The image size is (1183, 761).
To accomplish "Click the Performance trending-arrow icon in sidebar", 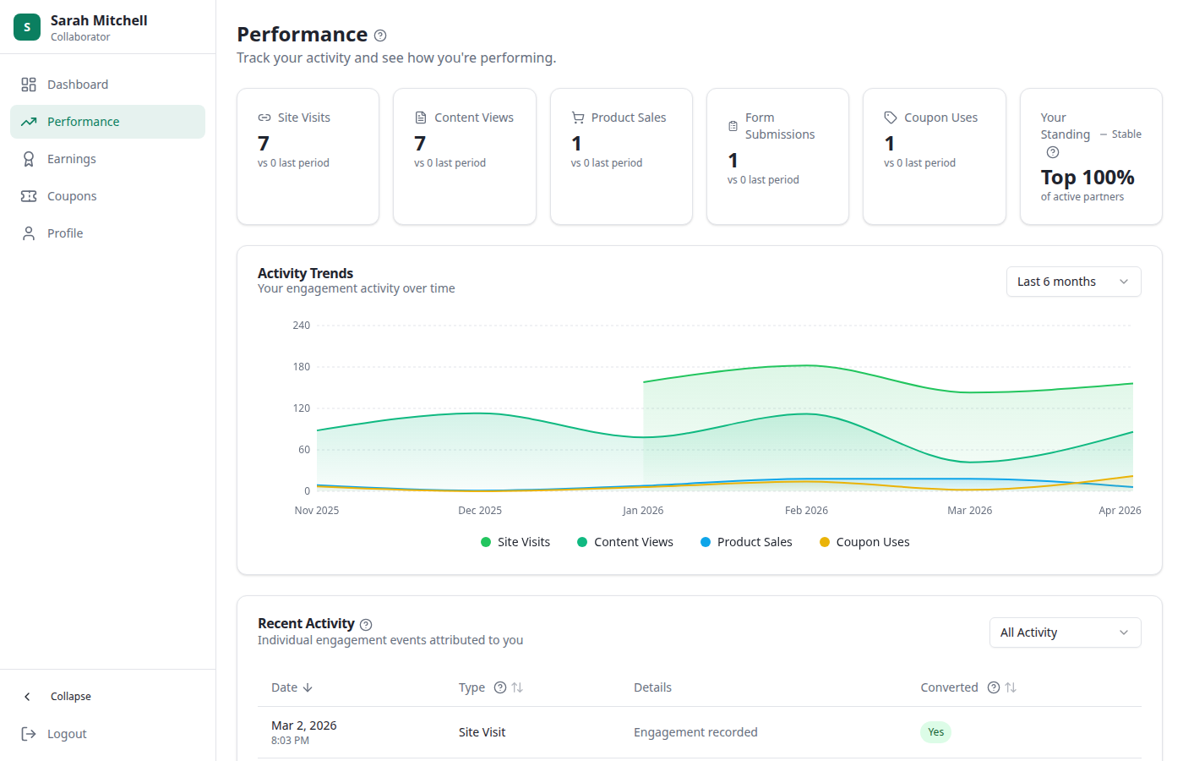I will (x=29, y=121).
